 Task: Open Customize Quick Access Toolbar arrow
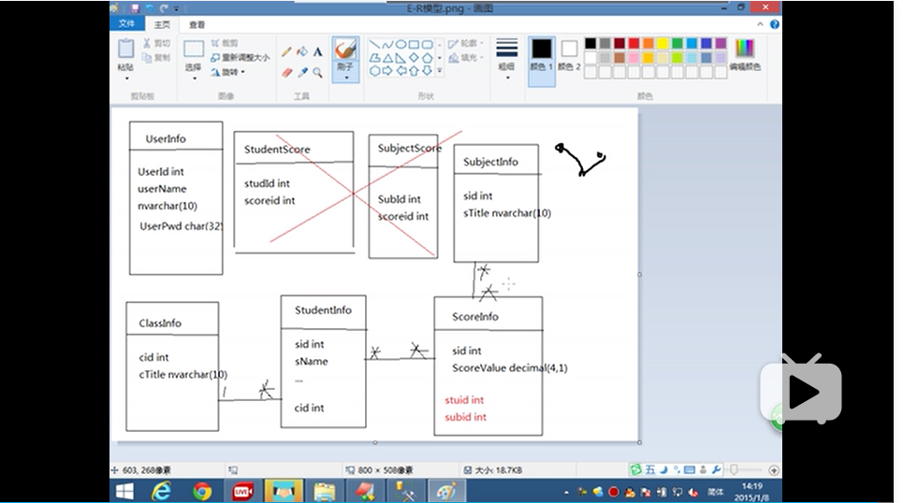click(176, 8)
